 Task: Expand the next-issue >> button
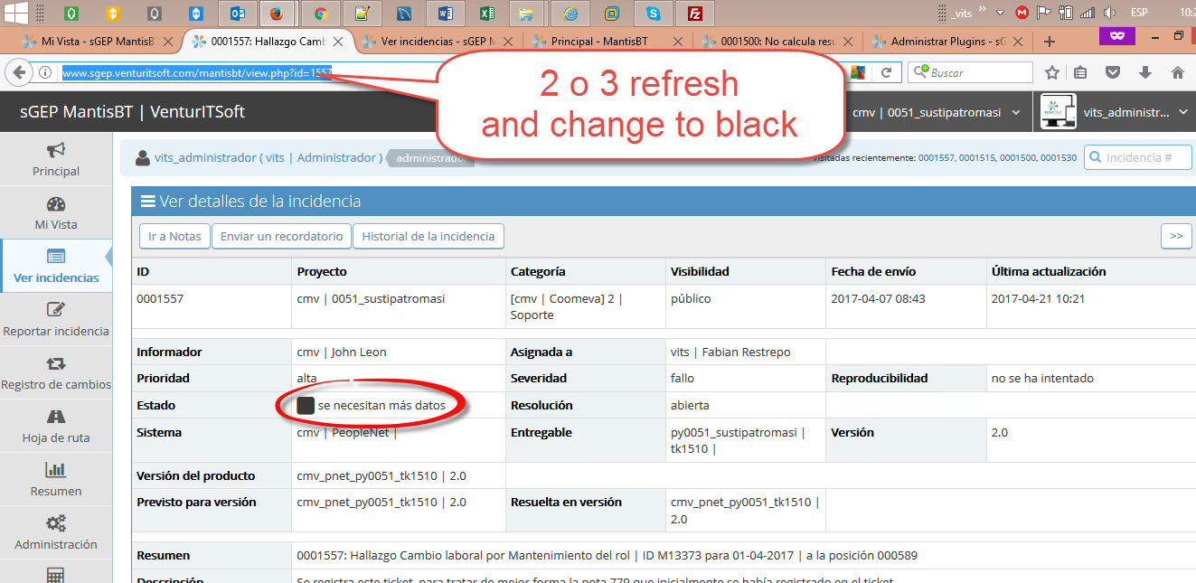(x=1175, y=236)
